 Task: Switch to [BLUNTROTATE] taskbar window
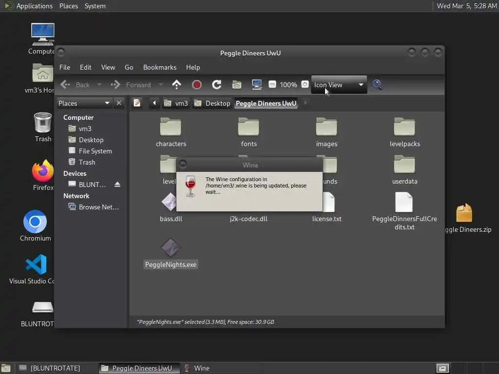[x=58, y=368]
